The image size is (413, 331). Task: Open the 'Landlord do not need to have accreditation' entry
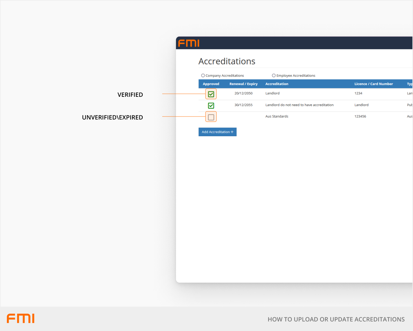(299, 105)
